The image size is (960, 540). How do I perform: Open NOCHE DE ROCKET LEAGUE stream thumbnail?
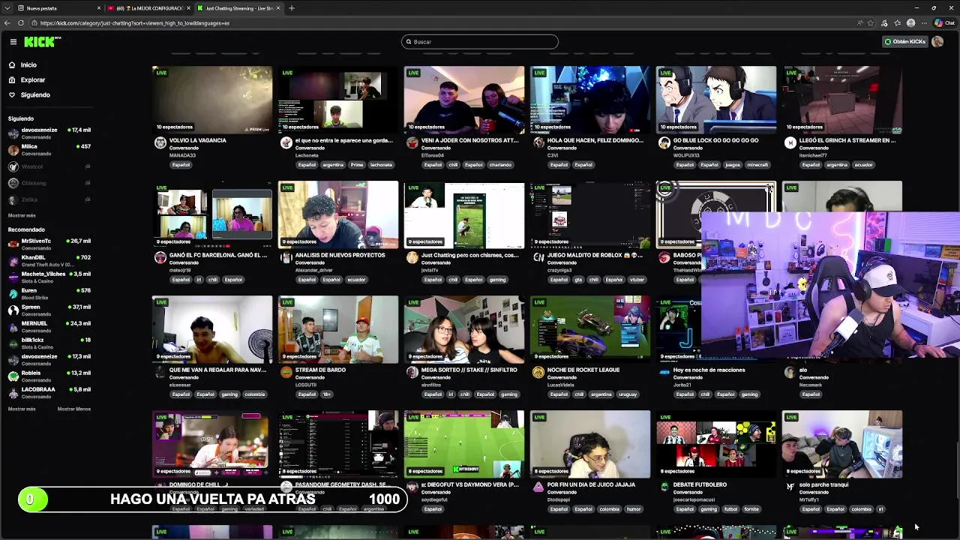click(590, 329)
